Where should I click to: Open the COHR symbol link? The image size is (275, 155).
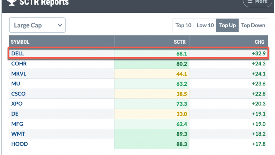pyautogui.click(x=19, y=63)
